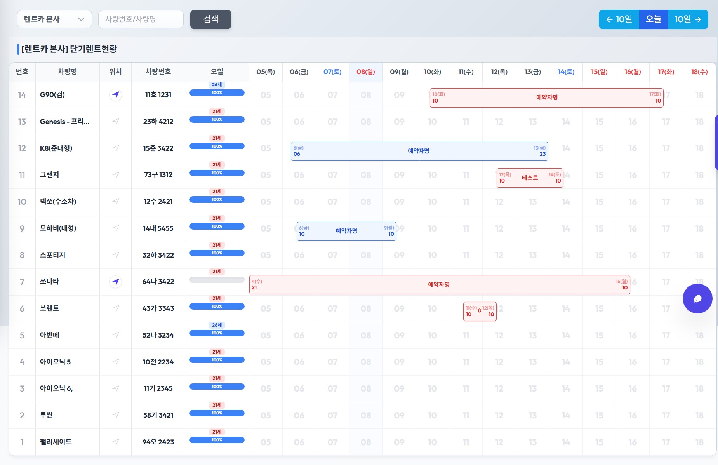
Task: Advance 10 days with the right button
Action: click(688, 19)
